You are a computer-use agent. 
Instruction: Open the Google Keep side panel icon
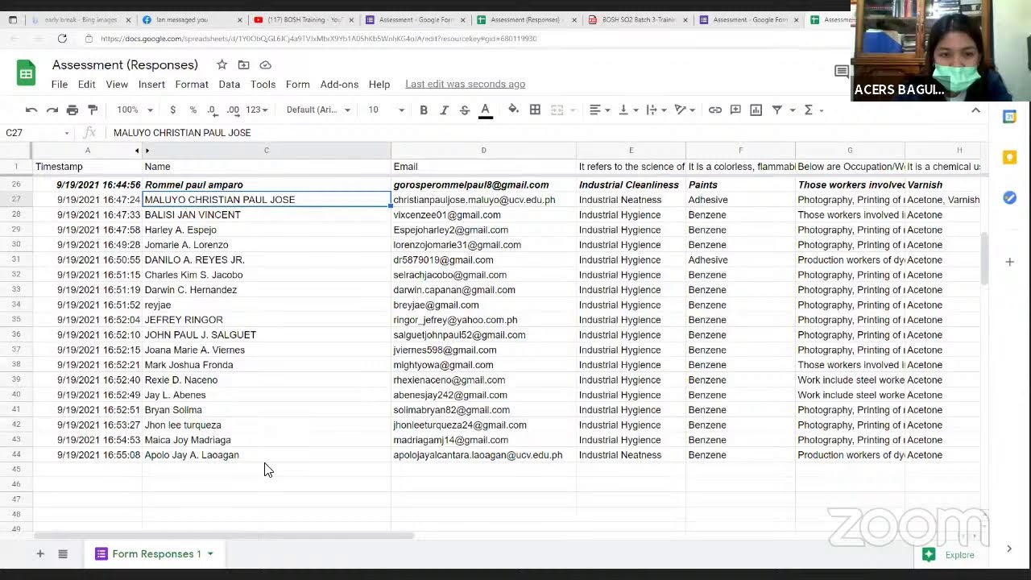1009,157
